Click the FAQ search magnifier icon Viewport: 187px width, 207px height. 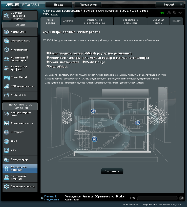tap(181, 198)
